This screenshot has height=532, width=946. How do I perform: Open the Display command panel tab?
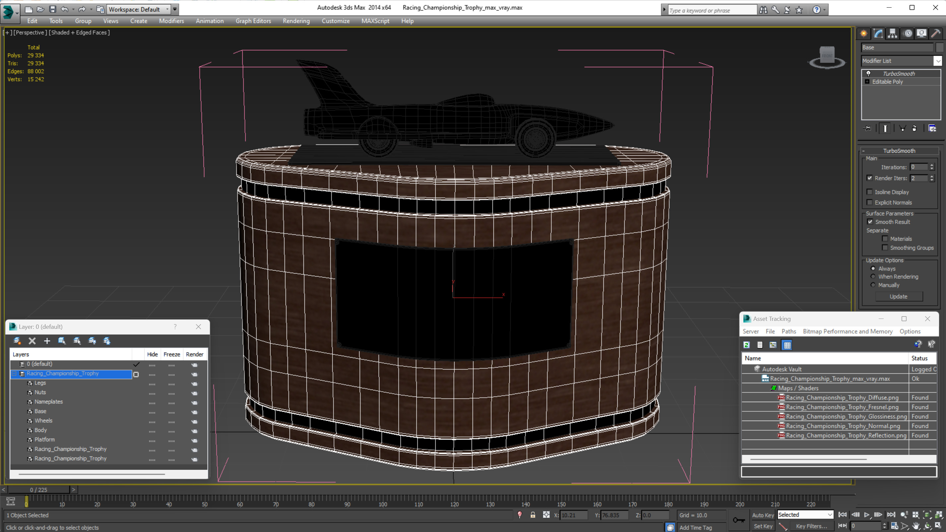(921, 33)
